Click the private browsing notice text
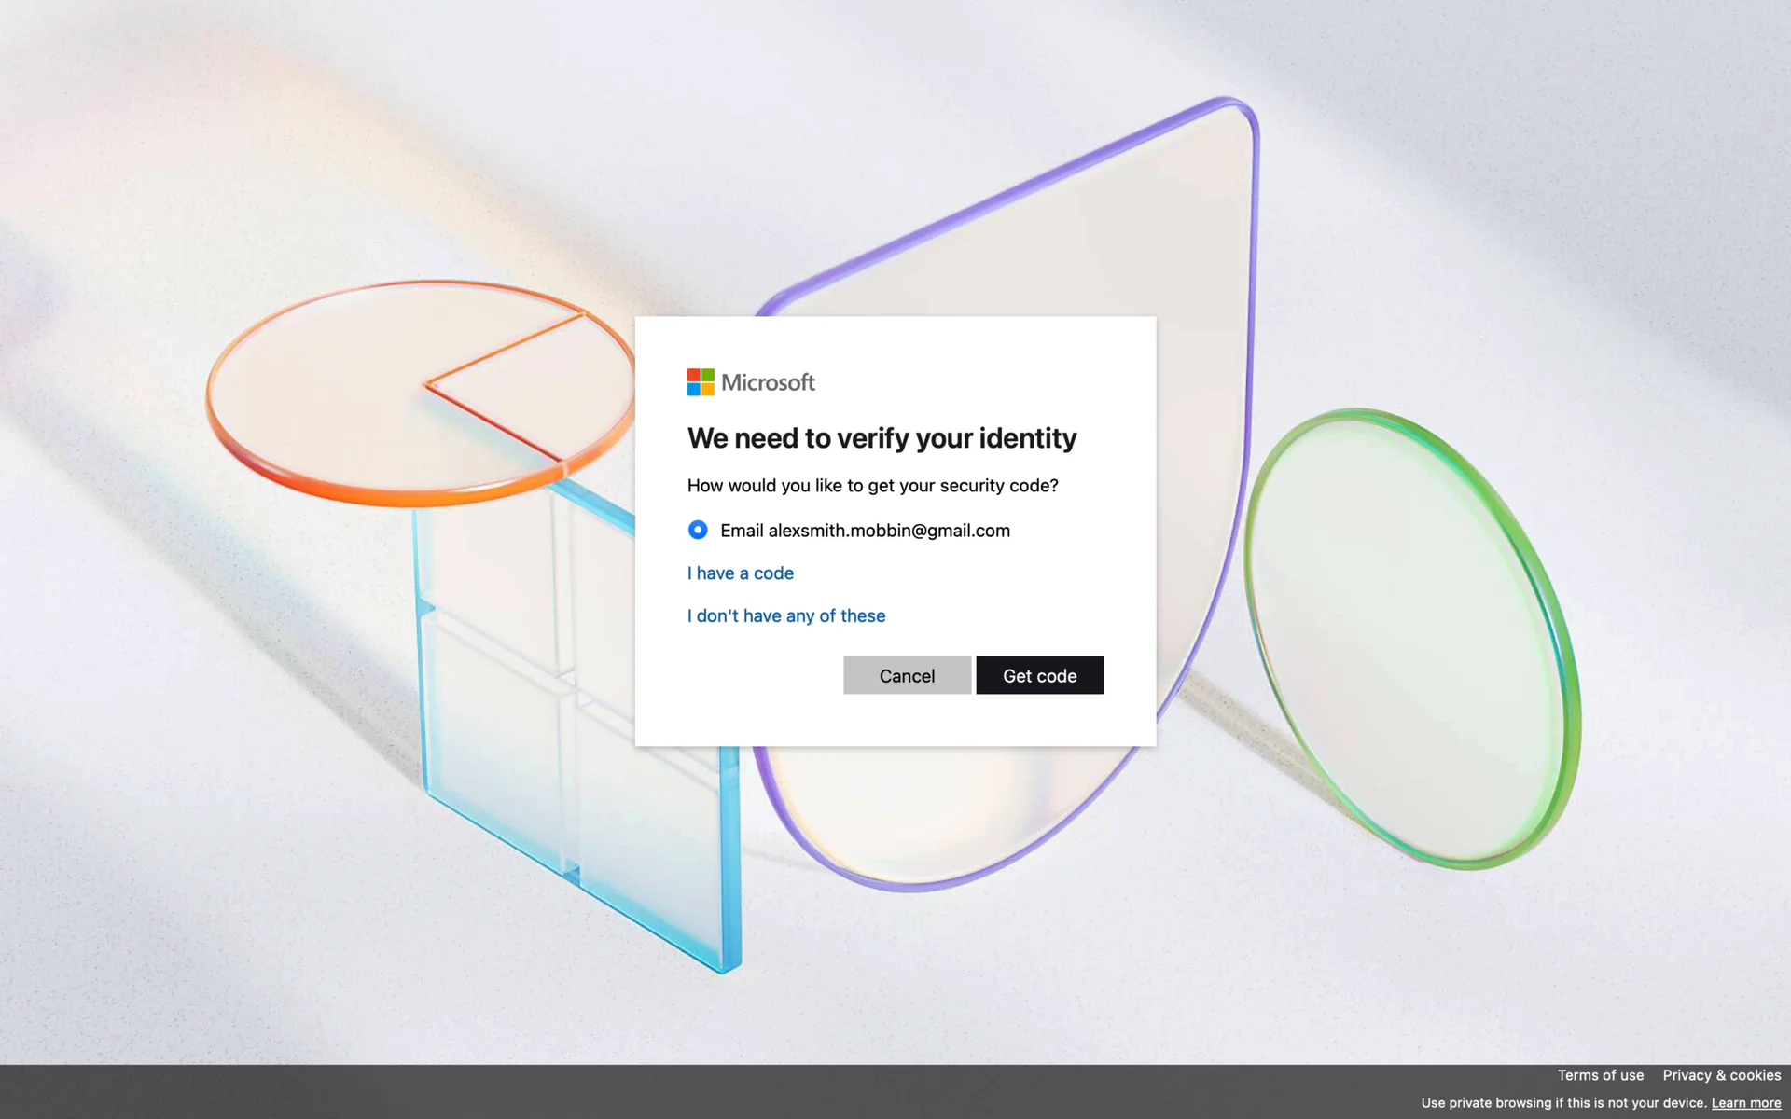1791x1119 pixels. [1563, 1103]
